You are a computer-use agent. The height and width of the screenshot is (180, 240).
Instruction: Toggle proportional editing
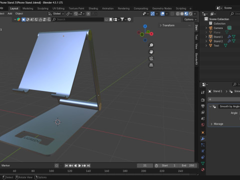(x=88, y=14)
